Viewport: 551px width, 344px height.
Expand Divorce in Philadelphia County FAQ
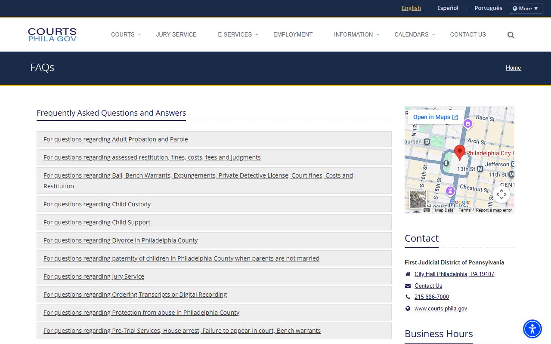pos(214,240)
